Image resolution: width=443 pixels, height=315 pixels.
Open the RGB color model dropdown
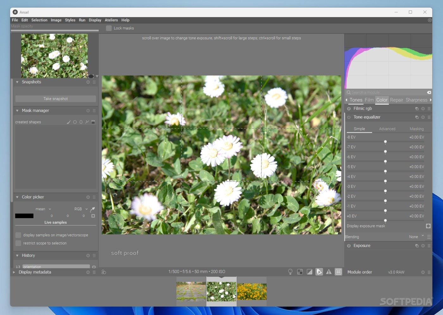(x=81, y=209)
